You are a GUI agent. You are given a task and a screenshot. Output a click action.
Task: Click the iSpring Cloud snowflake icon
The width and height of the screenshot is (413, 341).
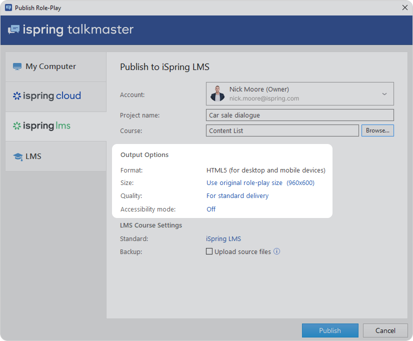(x=17, y=96)
